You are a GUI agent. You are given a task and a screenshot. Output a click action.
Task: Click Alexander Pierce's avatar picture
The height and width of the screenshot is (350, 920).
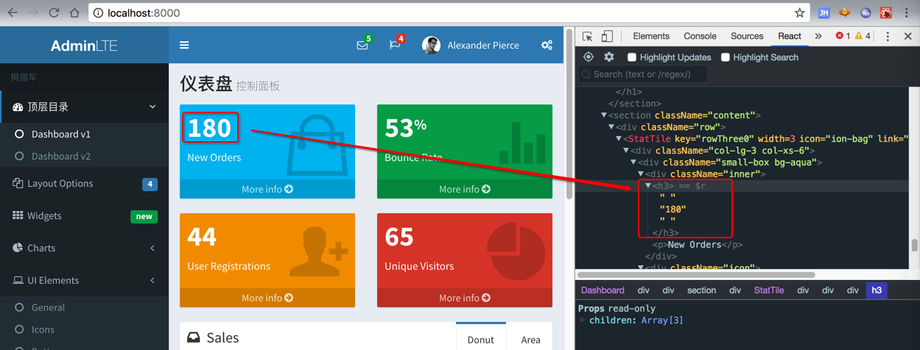(431, 45)
